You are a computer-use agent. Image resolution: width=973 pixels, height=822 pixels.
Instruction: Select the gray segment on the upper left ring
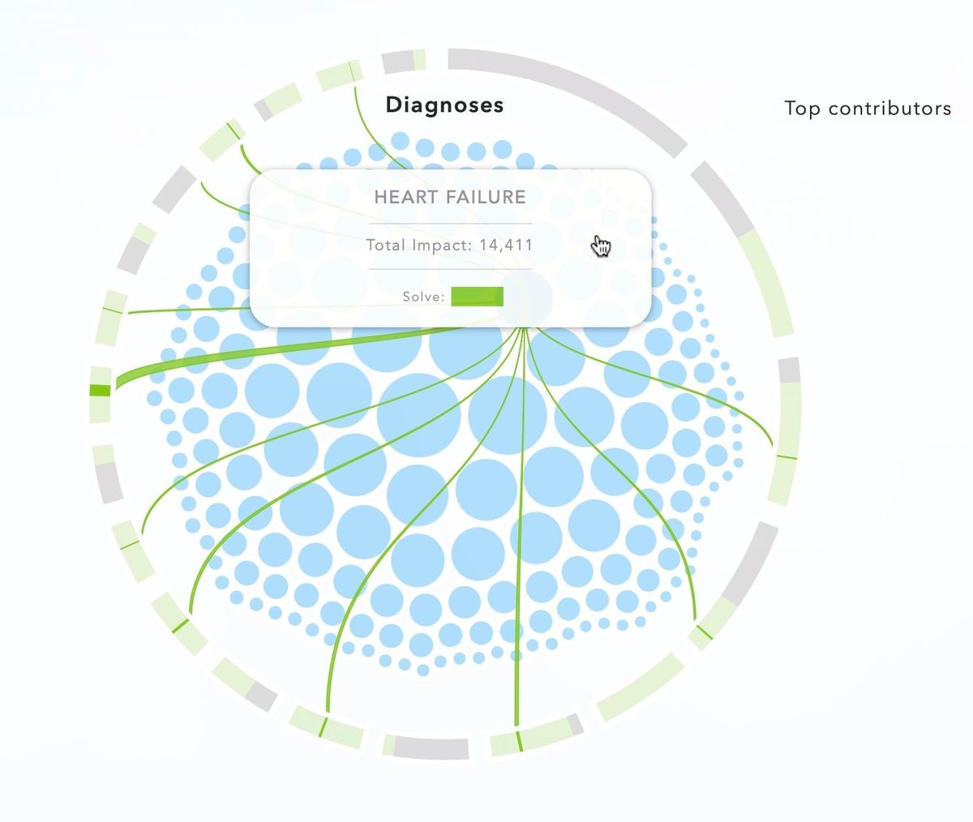174,189
